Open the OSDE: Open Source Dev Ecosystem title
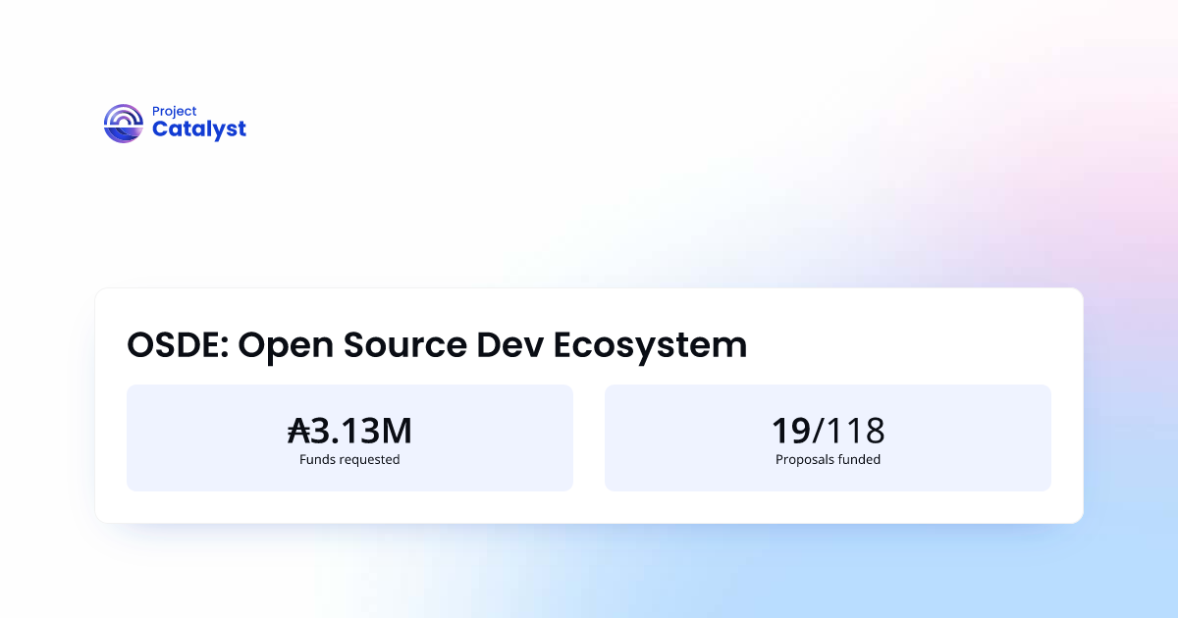The image size is (1178, 618). (x=436, y=345)
